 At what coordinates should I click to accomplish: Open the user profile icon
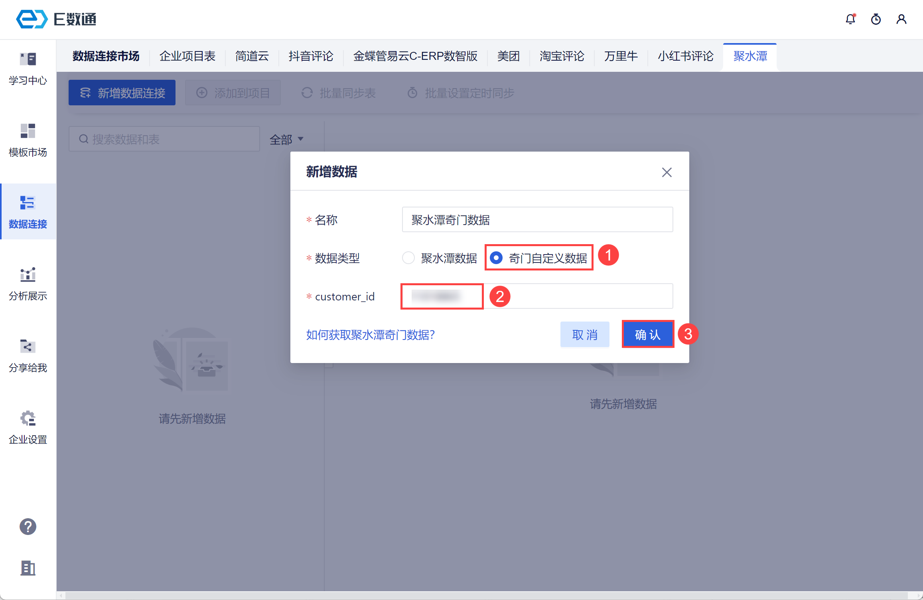pyautogui.click(x=901, y=19)
